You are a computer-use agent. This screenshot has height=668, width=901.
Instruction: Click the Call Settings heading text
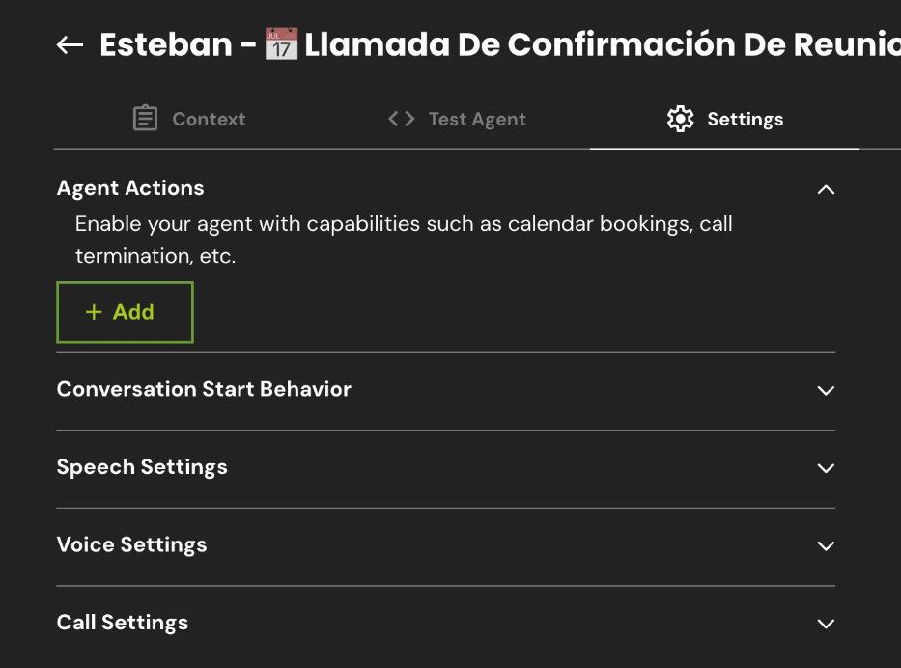pos(123,623)
